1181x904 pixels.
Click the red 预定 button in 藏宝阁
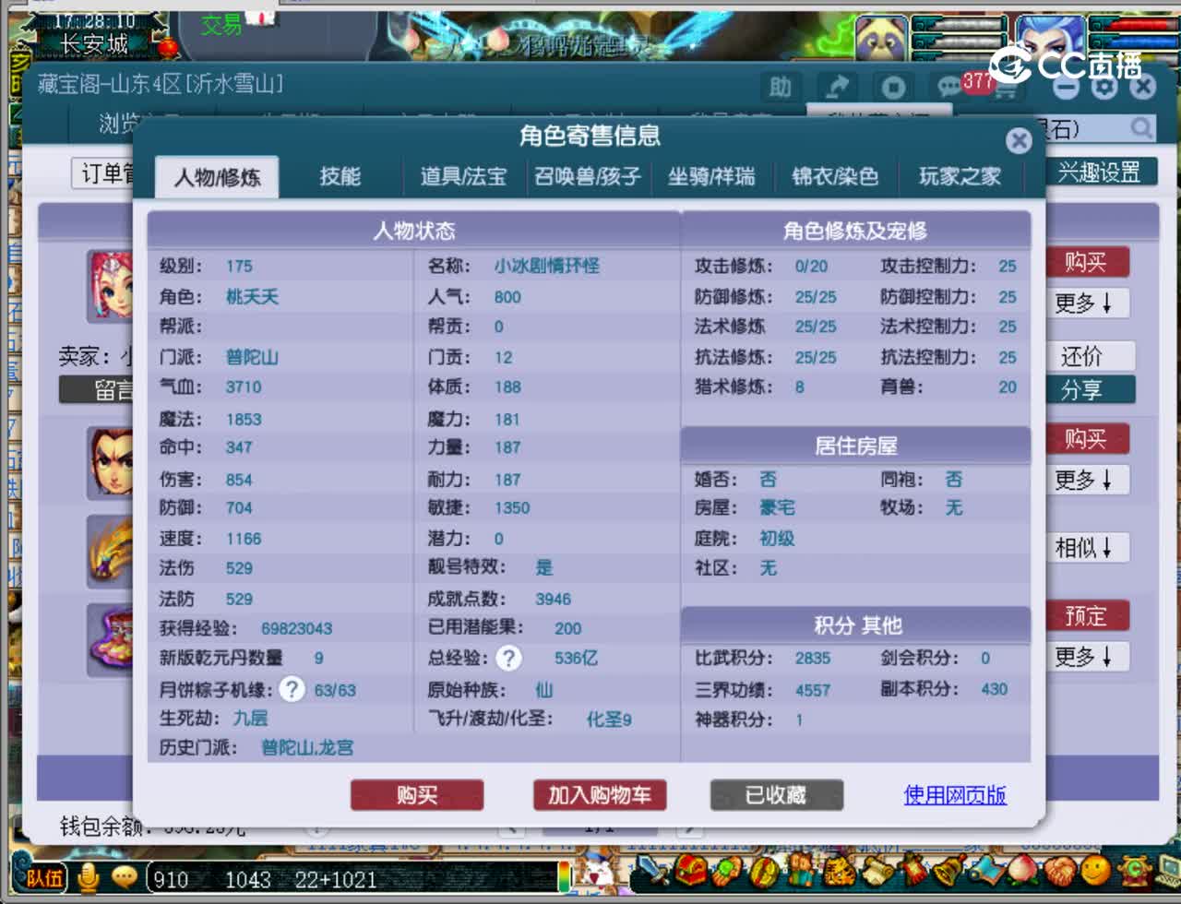coord(1087,615)
